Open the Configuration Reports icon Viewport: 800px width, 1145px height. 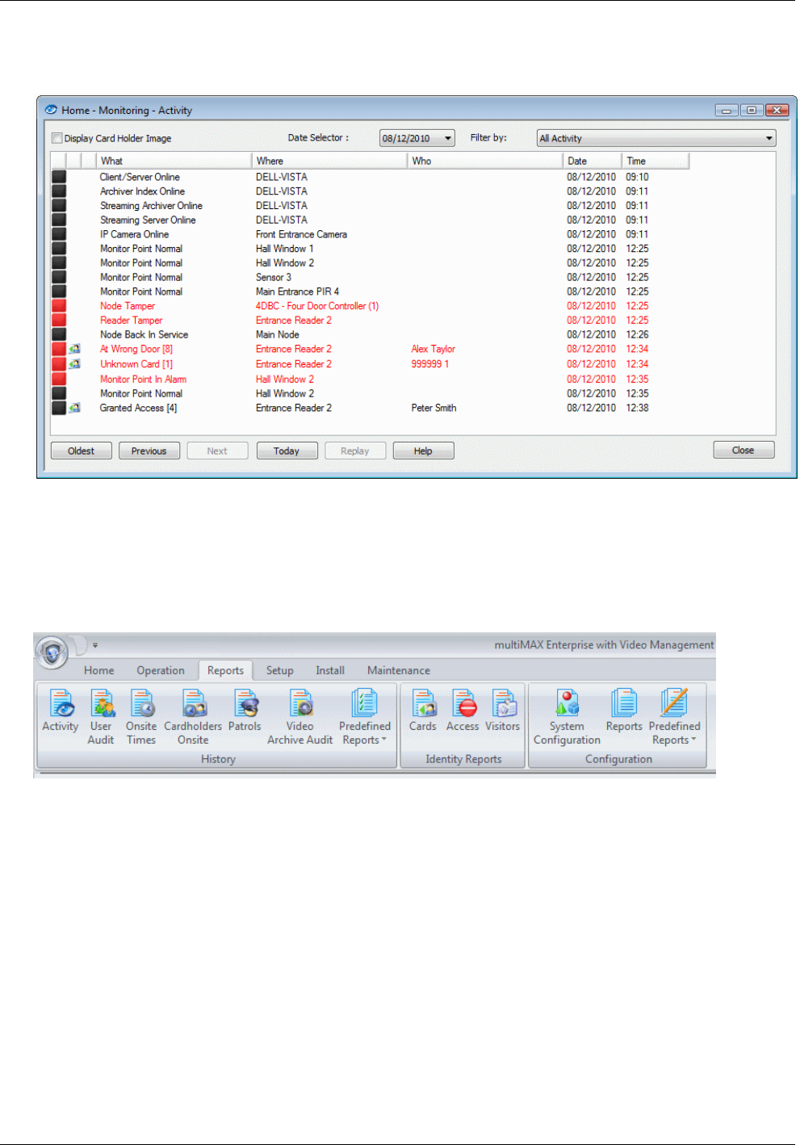pyautogui.click(x=624, y=711)
